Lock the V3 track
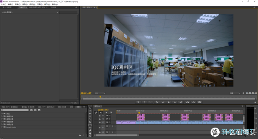The image size is (258, 139). coord(100,115)
